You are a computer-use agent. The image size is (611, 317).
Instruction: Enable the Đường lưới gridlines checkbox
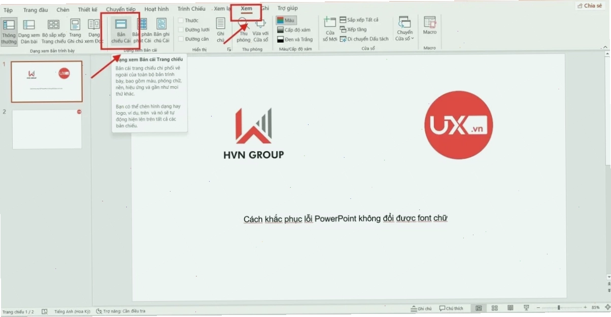click(x=181, y=30)
